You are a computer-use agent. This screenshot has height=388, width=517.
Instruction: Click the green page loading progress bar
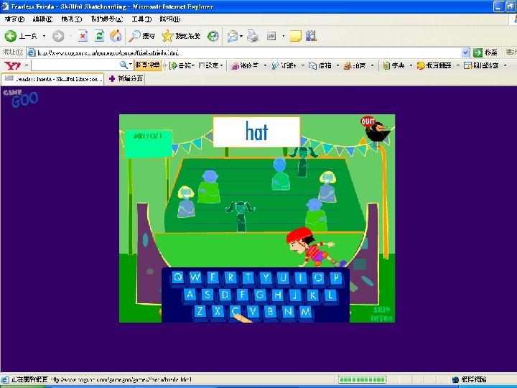pyautogui.click(x=363, y=379)
